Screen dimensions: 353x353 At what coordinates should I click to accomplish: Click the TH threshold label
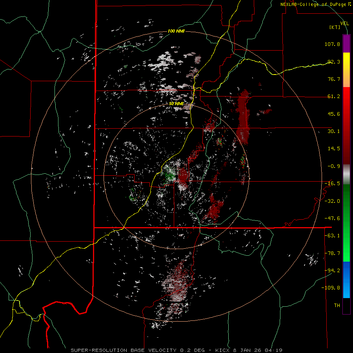tap(337, 306)
